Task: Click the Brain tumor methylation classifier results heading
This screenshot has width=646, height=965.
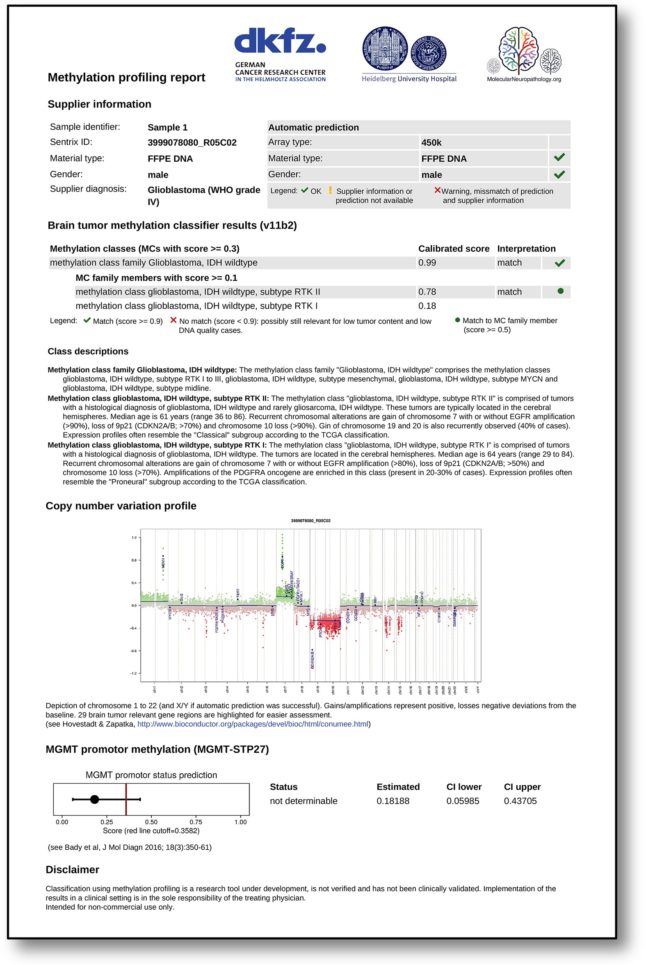Action: pos(172,225)
